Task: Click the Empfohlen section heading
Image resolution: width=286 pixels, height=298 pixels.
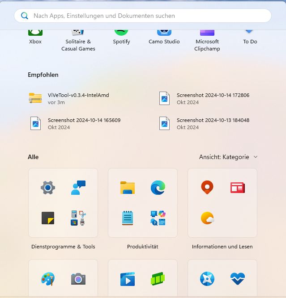Action: pos(43,75)
